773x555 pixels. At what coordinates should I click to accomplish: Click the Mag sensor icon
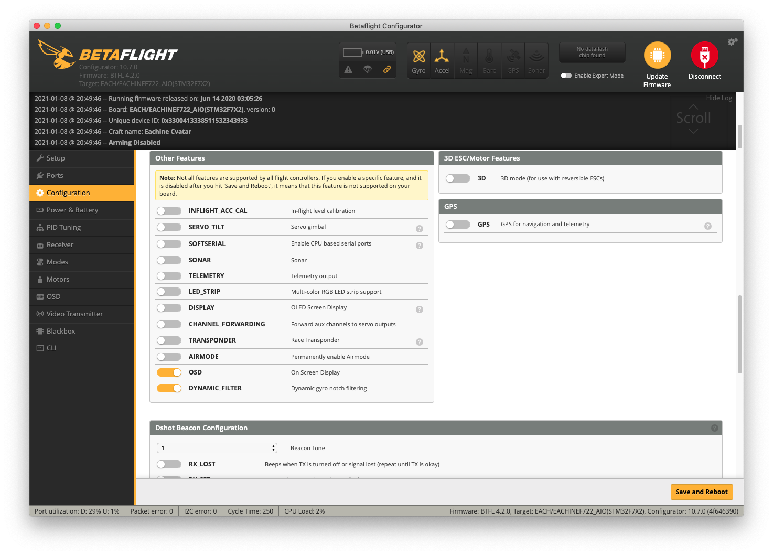pyautogui.click(x=466, y=60)
